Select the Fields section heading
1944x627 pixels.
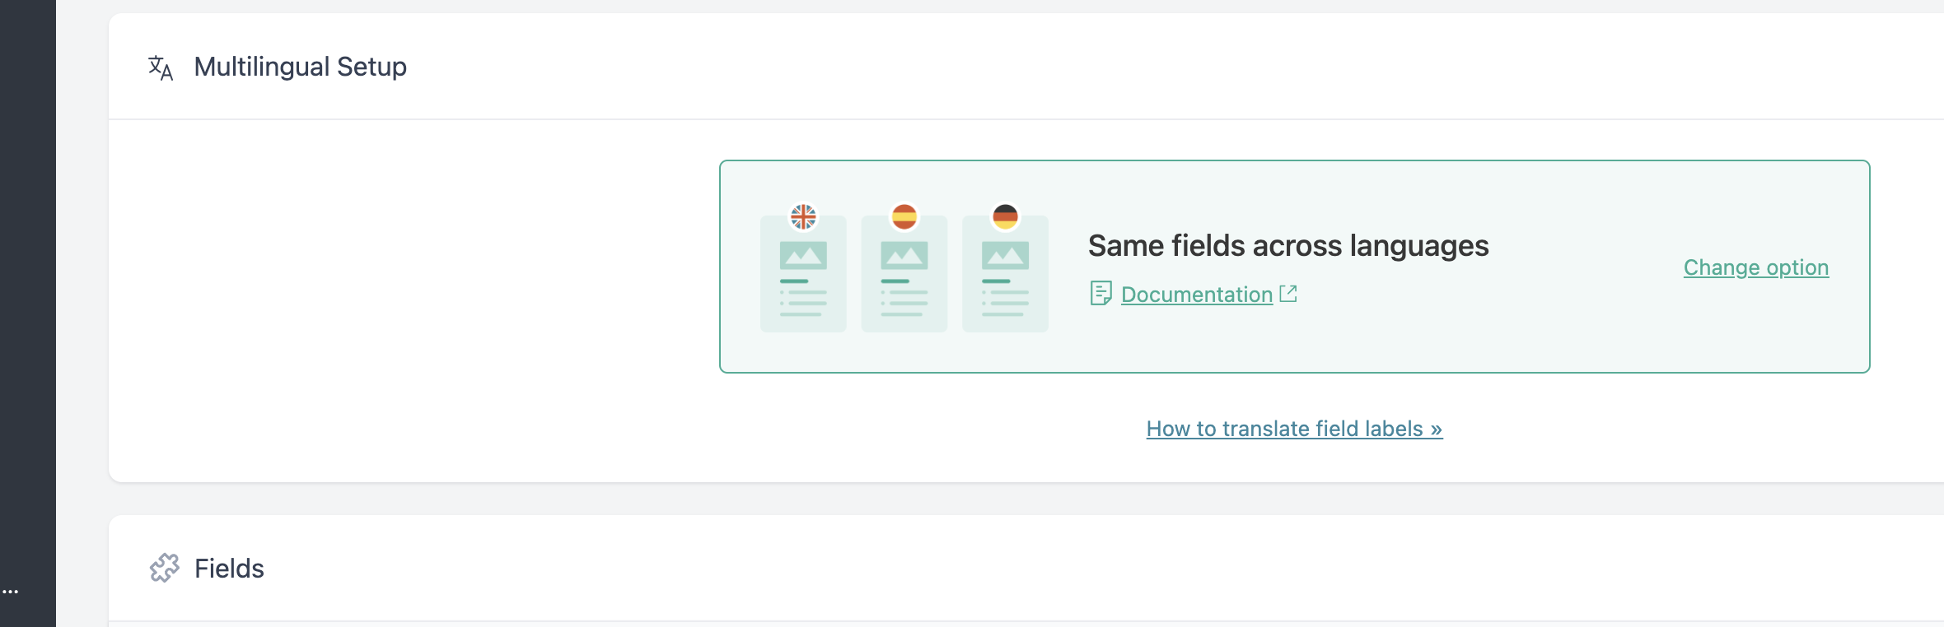229,569
